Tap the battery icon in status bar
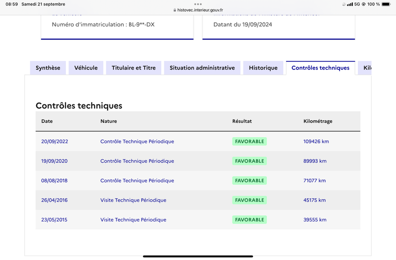Viewport: 396px width, 260px height. click(386, 4)
